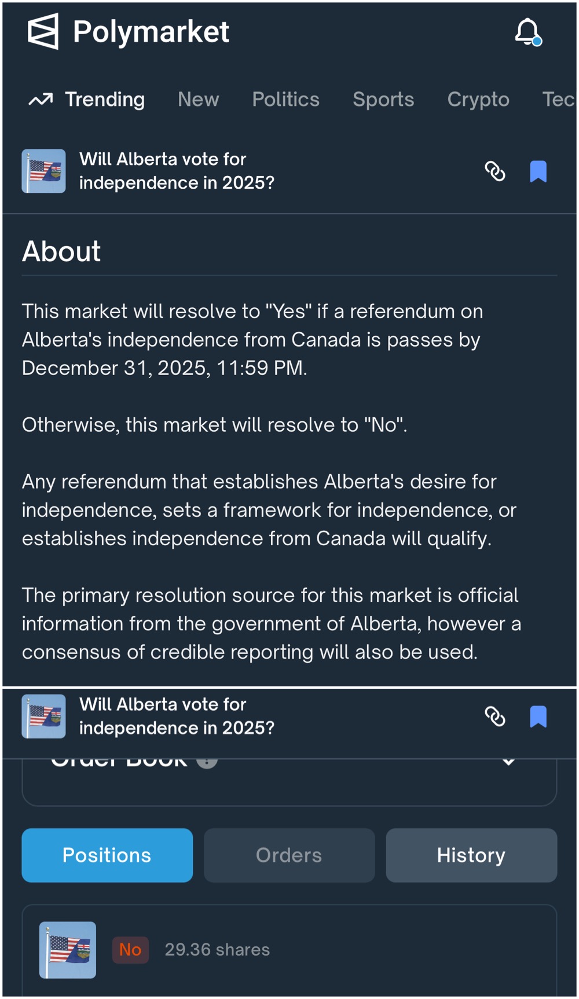Select the Positions tab

(107, 855)
